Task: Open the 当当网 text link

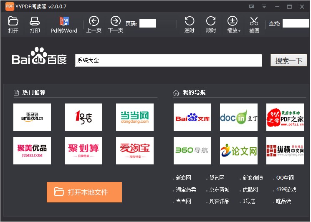Action: [x=183, y=202]
